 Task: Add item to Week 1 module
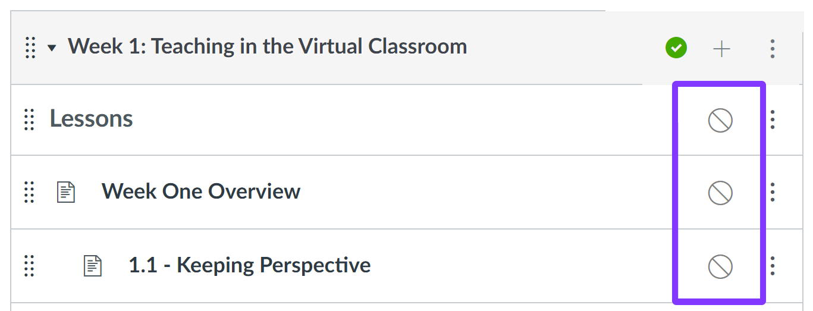click(721, 49)
